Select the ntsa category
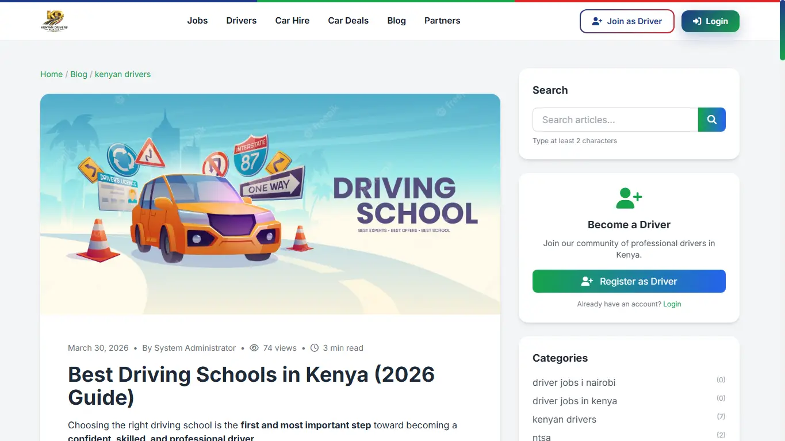This screenshot has height=441, width=785. 542,437
